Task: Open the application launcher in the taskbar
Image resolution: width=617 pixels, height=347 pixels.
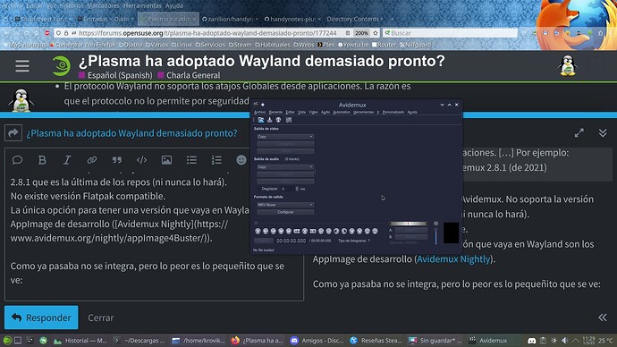Action: 7,341
